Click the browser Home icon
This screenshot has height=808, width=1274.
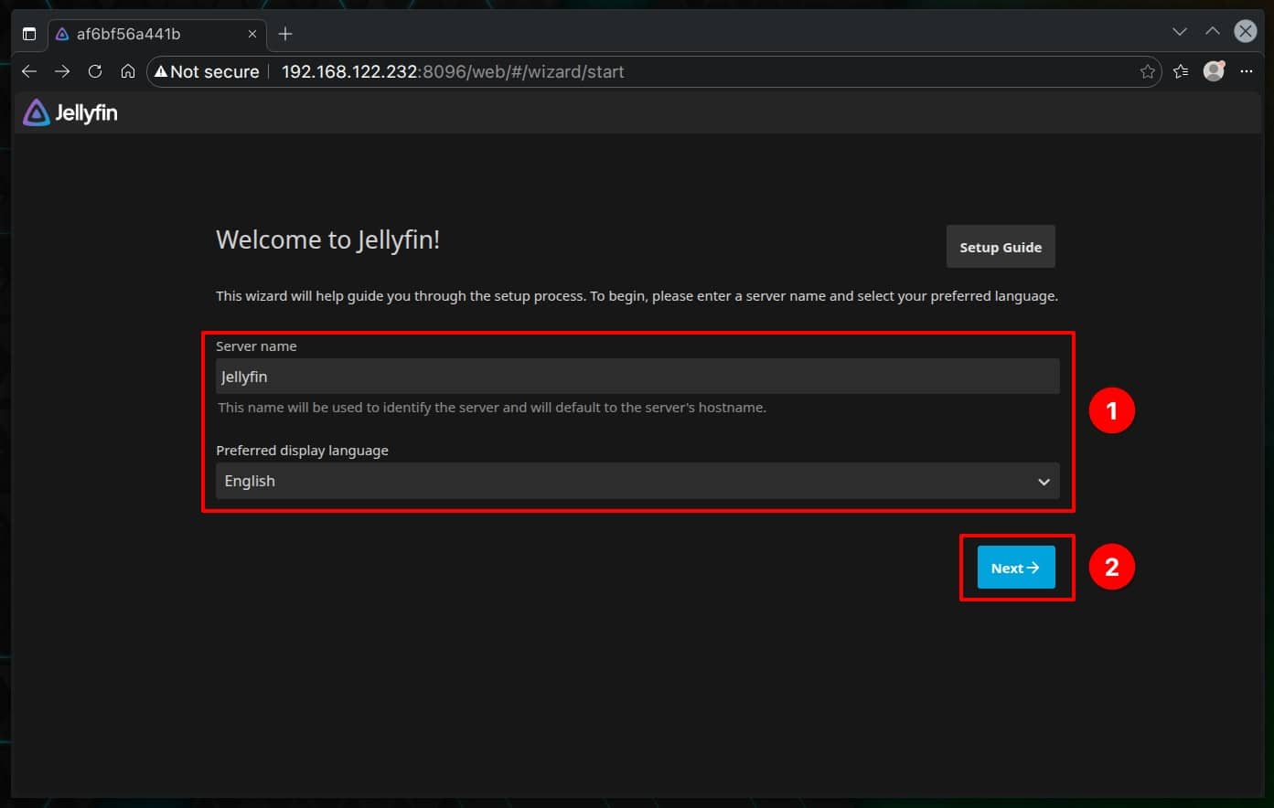pyautogui.click(x=128, y=71)
